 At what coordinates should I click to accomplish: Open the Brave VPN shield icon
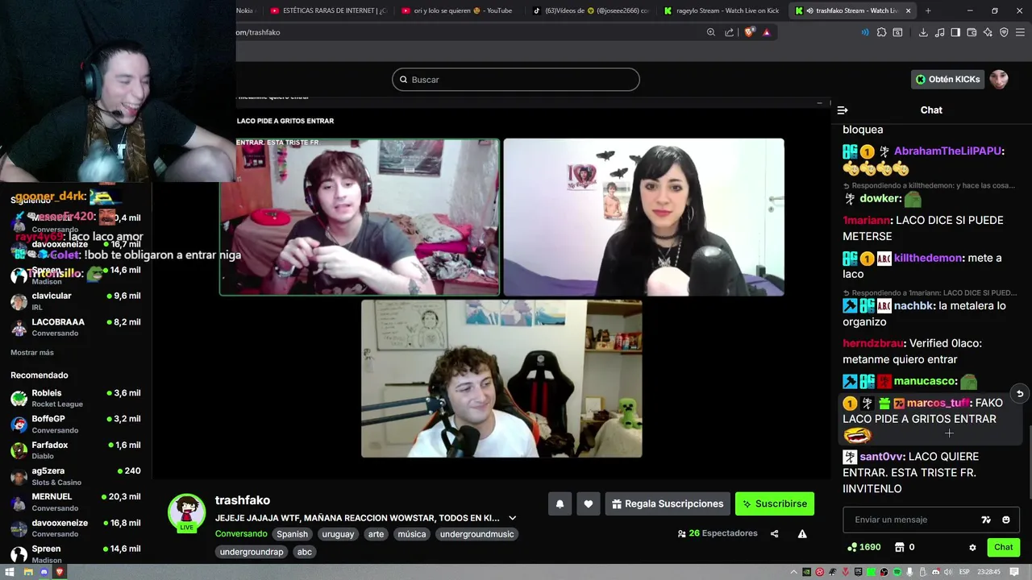click(1004, 32)
